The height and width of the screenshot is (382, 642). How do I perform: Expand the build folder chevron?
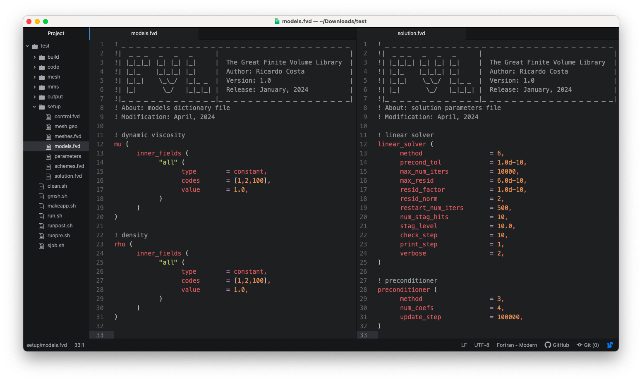(35, 57)
